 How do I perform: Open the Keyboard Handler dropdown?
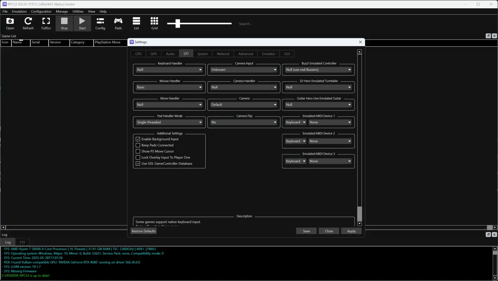pyautogui.click(x=169, y=70)
